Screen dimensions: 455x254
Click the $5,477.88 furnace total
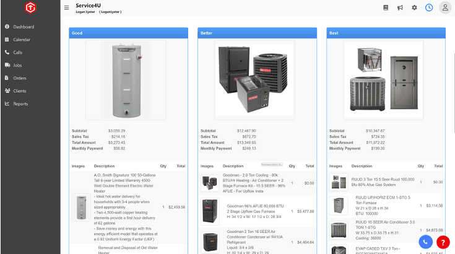(306, 211)
